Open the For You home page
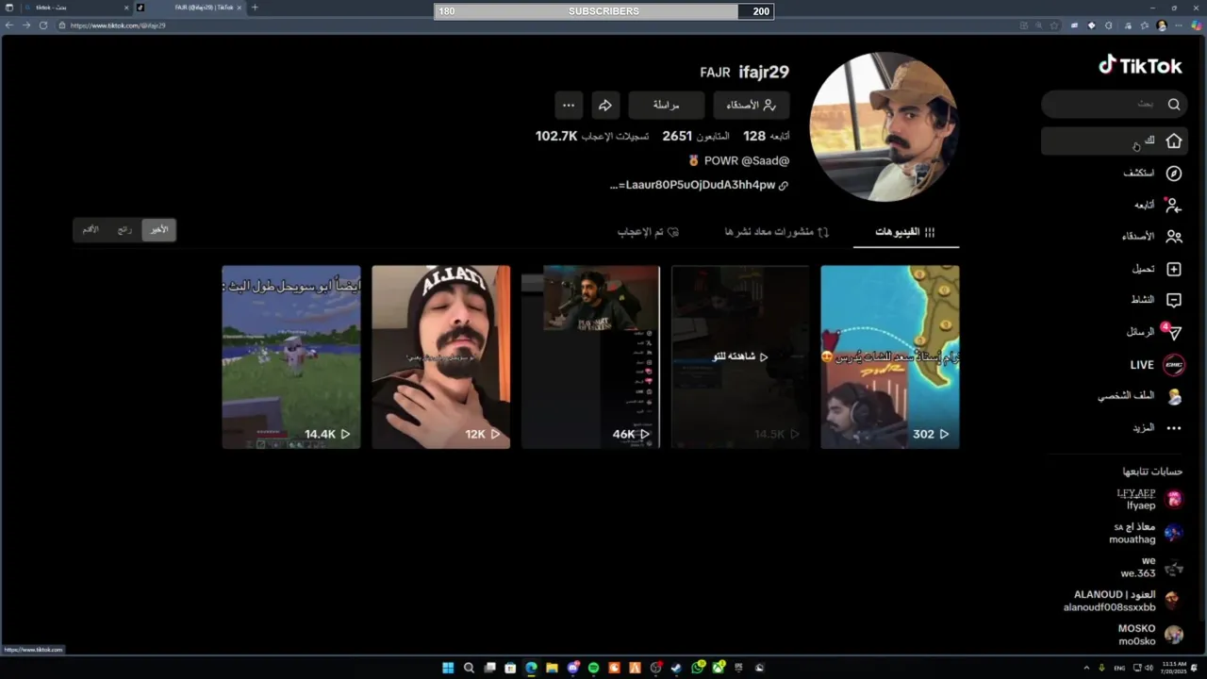Screen dimensions: 1207x679 coord(1115,141)
